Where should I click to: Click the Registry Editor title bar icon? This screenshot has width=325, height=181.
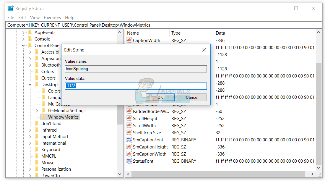pyautogui.click(x=11, y=9)
